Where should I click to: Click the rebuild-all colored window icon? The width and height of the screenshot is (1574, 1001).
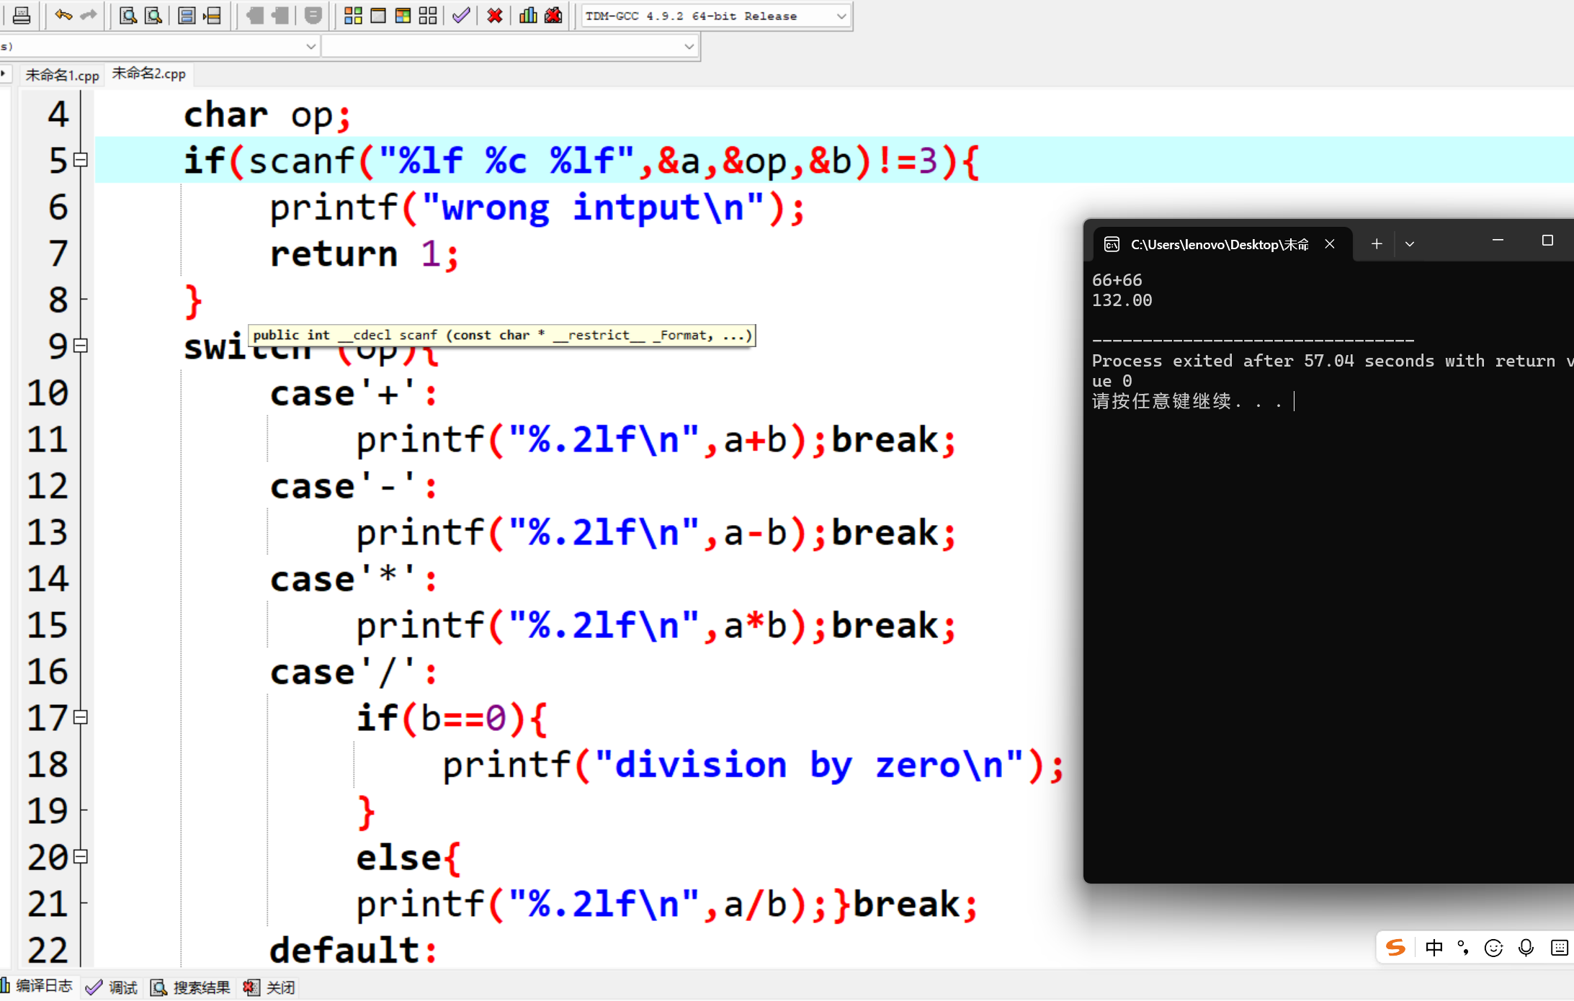403,15
